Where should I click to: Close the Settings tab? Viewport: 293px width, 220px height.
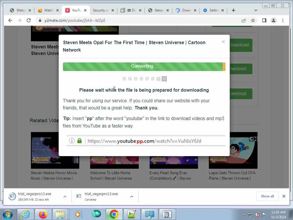(x=223, y=10)
